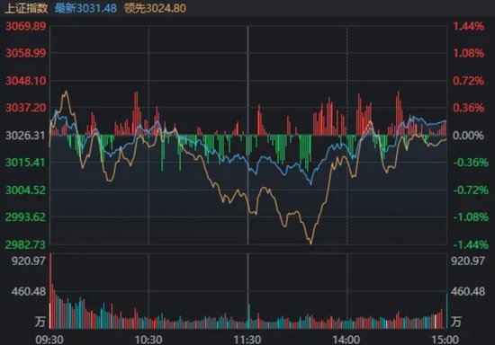Click the 3026.31 baseline price label
Screen dimensions: 495x345
pyautogui.click(x=25, y=136)
